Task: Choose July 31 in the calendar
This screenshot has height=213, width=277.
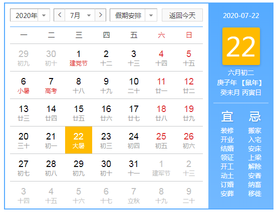Action: (x=134, y=168)
